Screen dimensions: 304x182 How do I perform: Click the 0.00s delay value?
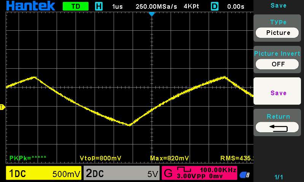[x=236, y=6]
